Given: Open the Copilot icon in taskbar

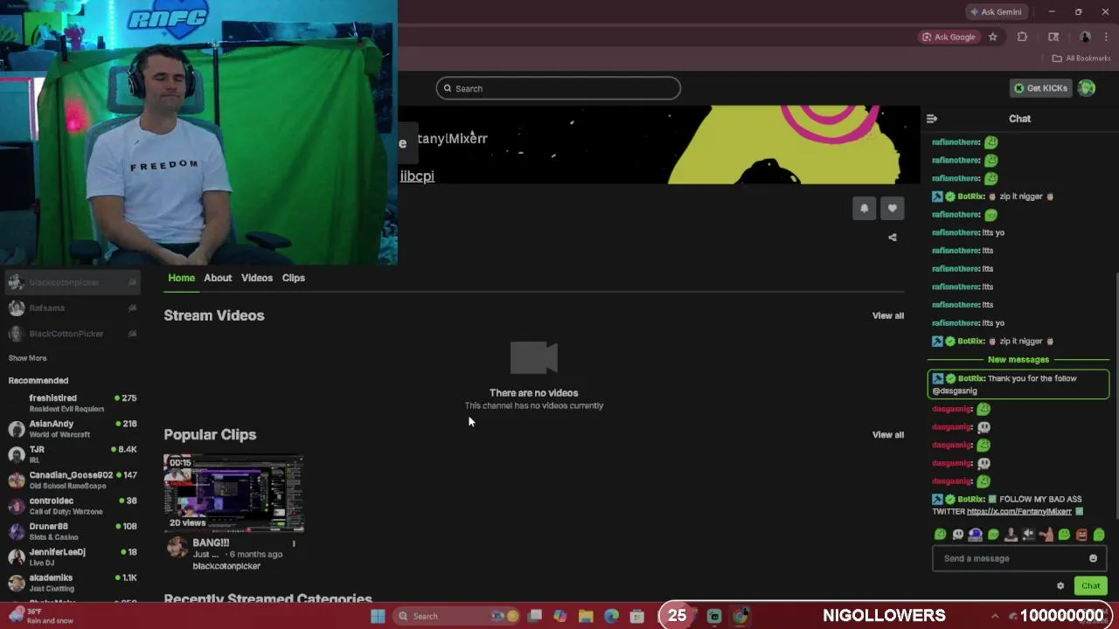Looking at the screenshot, I should 560,616.
